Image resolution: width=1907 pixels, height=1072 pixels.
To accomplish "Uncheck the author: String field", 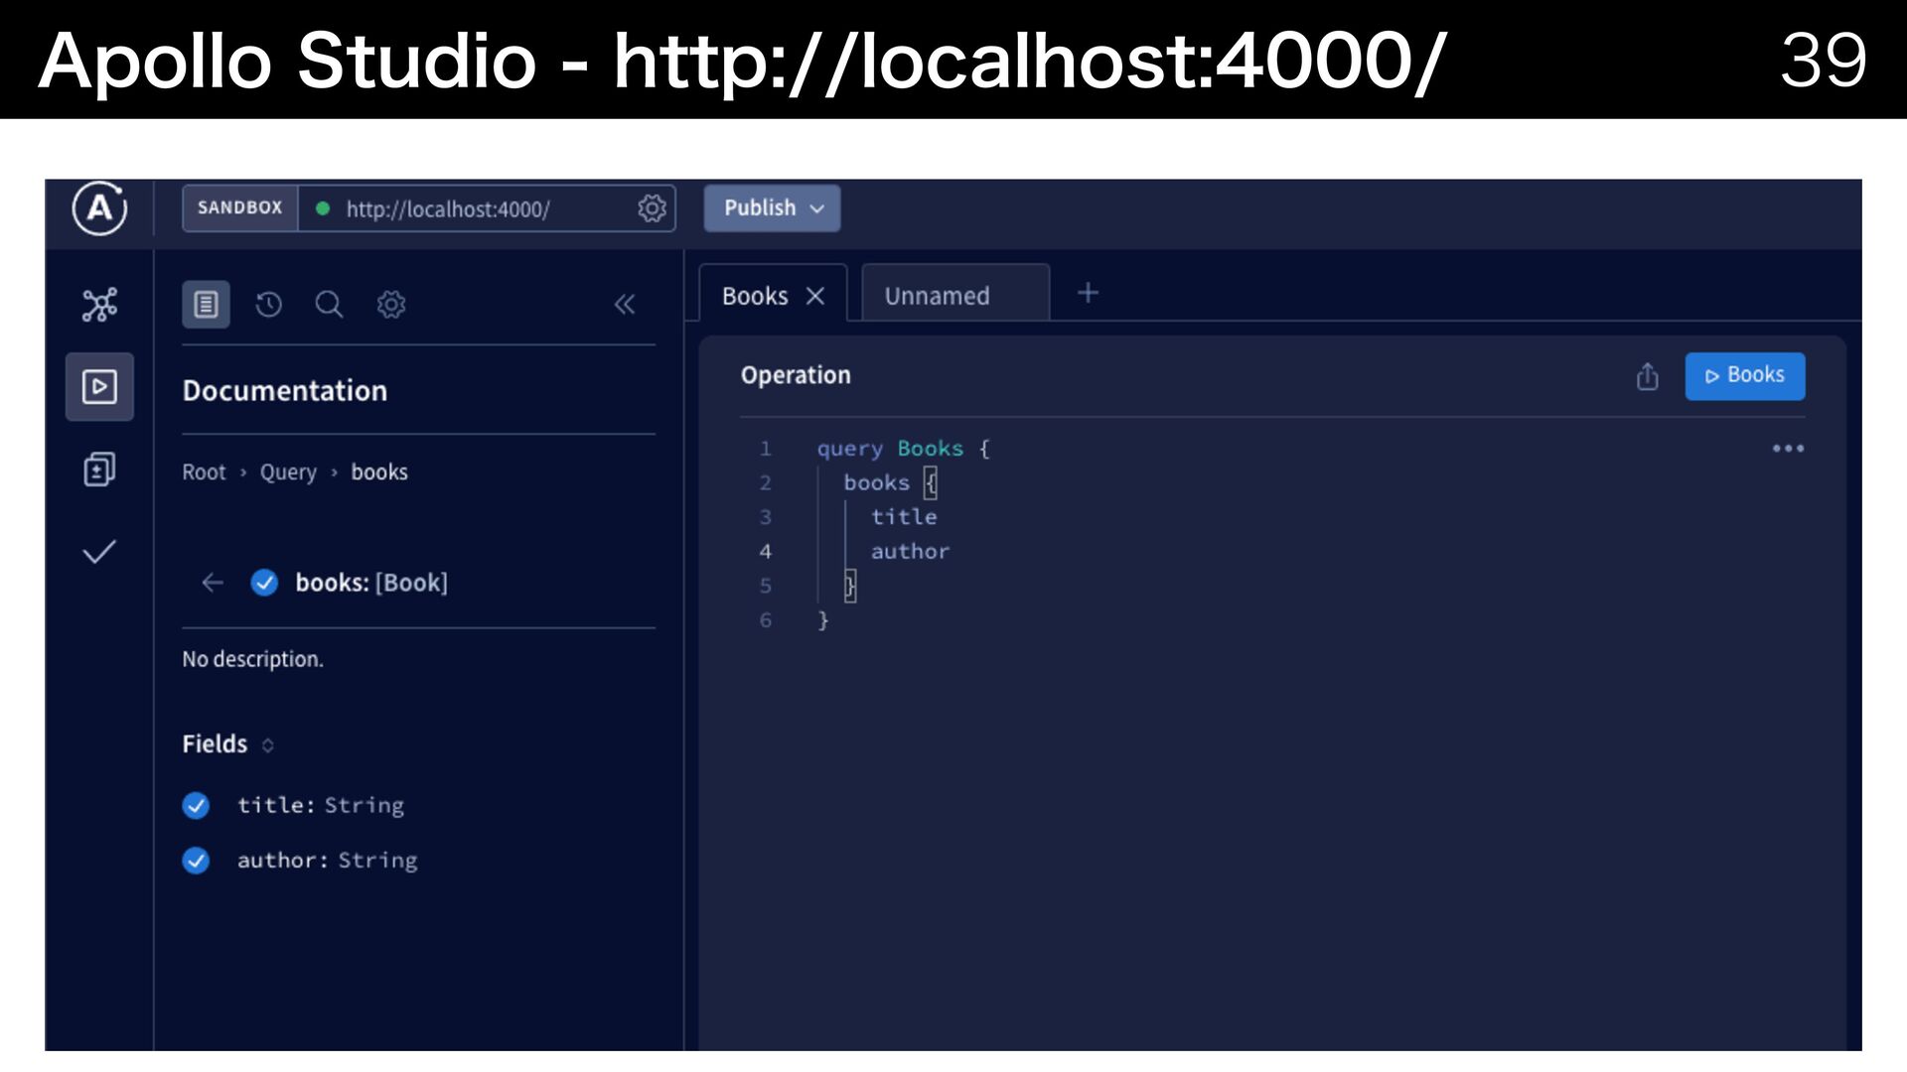I will click(196, 861).
